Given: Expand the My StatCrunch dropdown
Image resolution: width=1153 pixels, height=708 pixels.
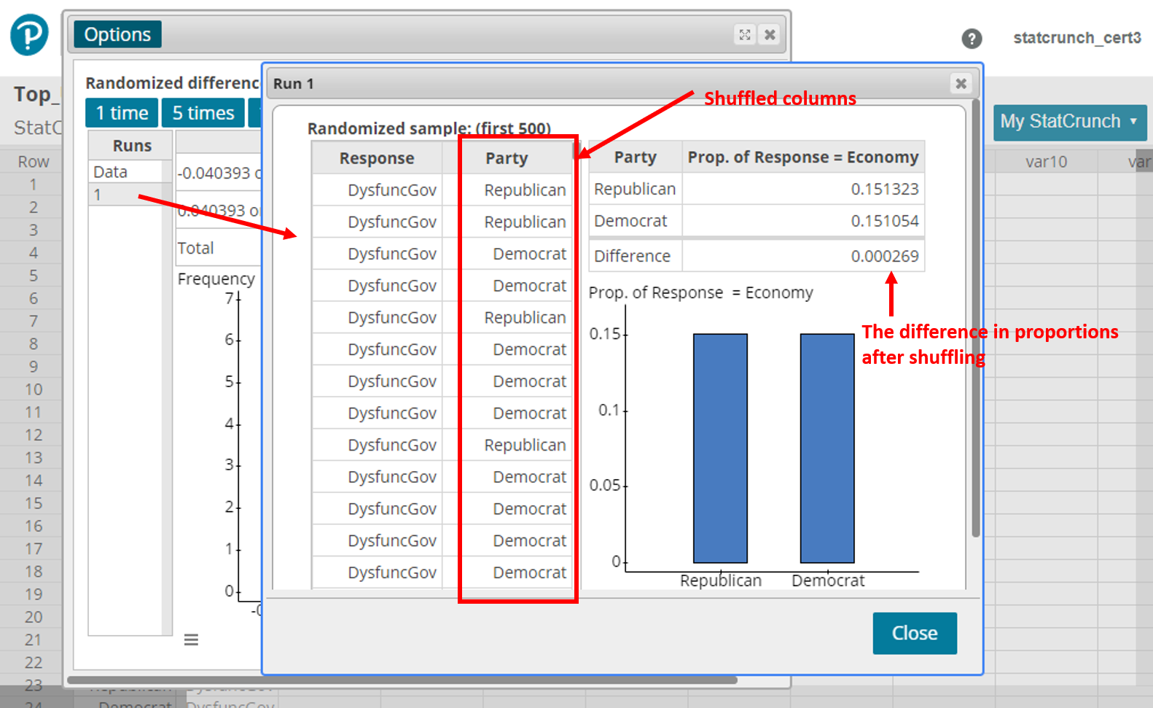Looking at the screenshot, I should coord(1068,122).
